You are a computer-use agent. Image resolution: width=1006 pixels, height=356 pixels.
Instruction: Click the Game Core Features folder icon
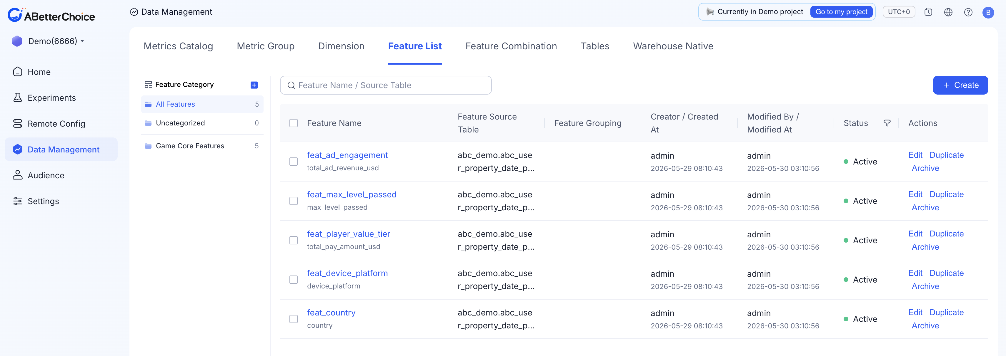coord(148,146)
